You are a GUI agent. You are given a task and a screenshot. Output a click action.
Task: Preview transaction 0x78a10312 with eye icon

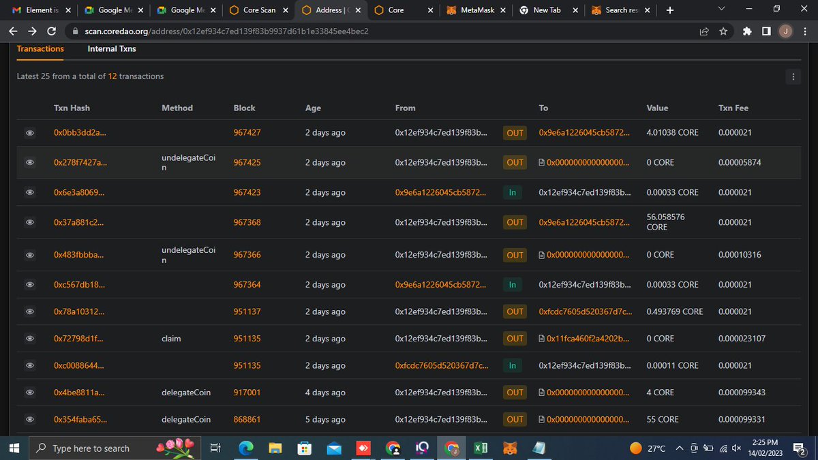[x=30, y=311]
